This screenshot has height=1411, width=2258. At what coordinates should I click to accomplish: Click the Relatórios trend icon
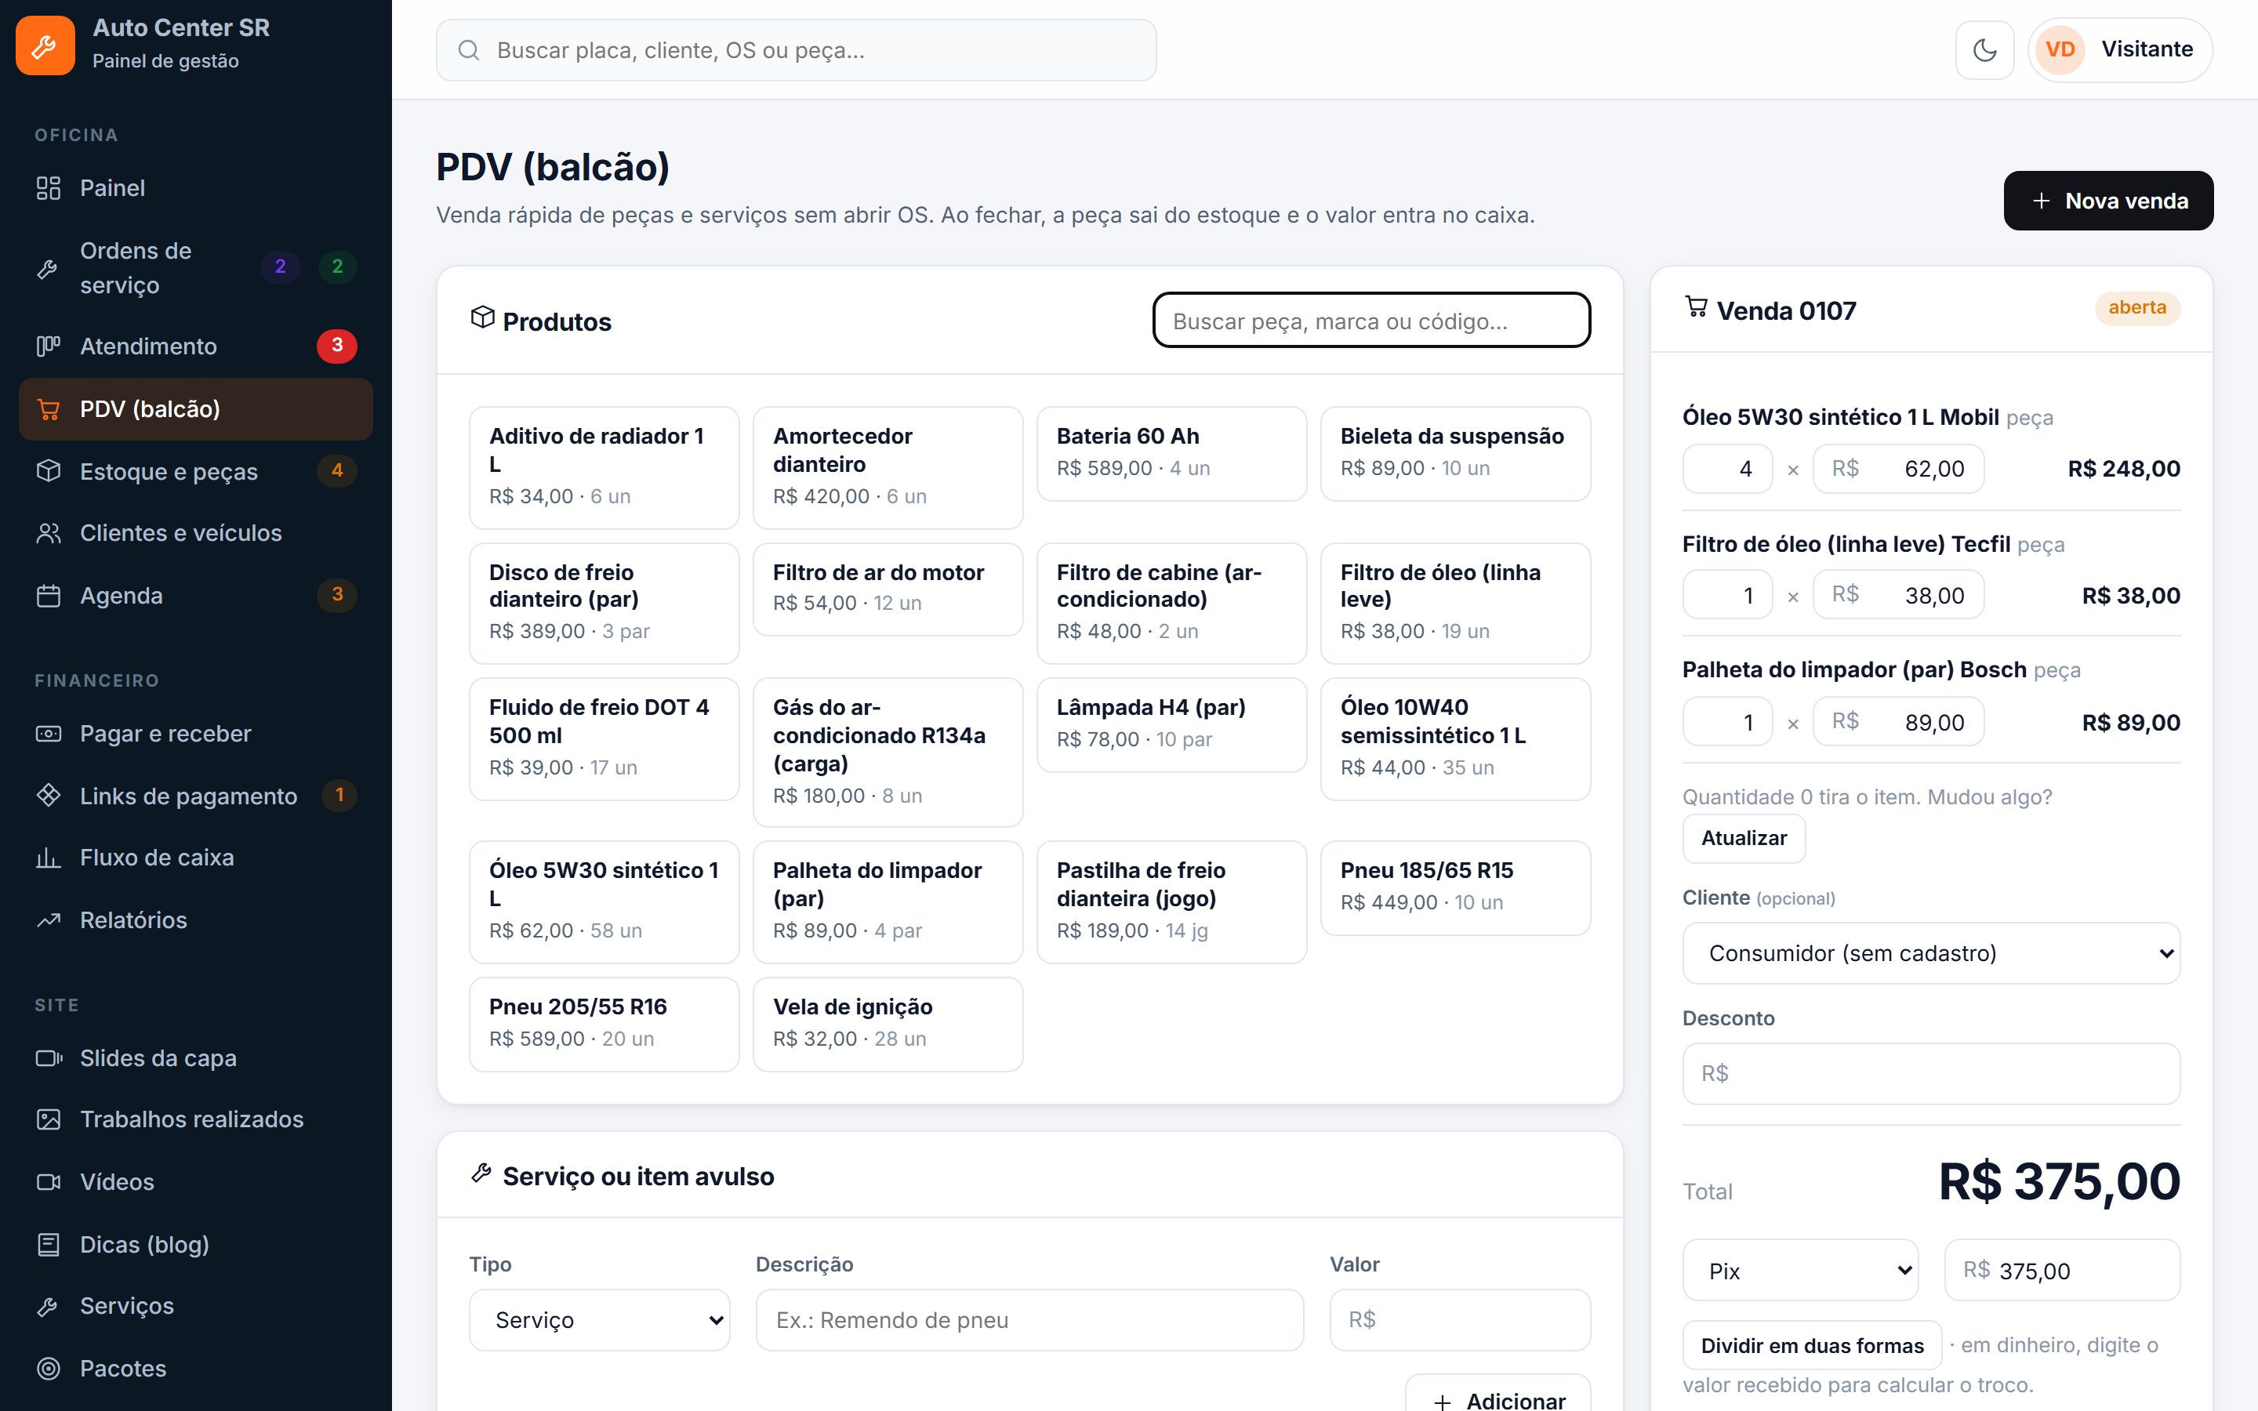point(49,920)
